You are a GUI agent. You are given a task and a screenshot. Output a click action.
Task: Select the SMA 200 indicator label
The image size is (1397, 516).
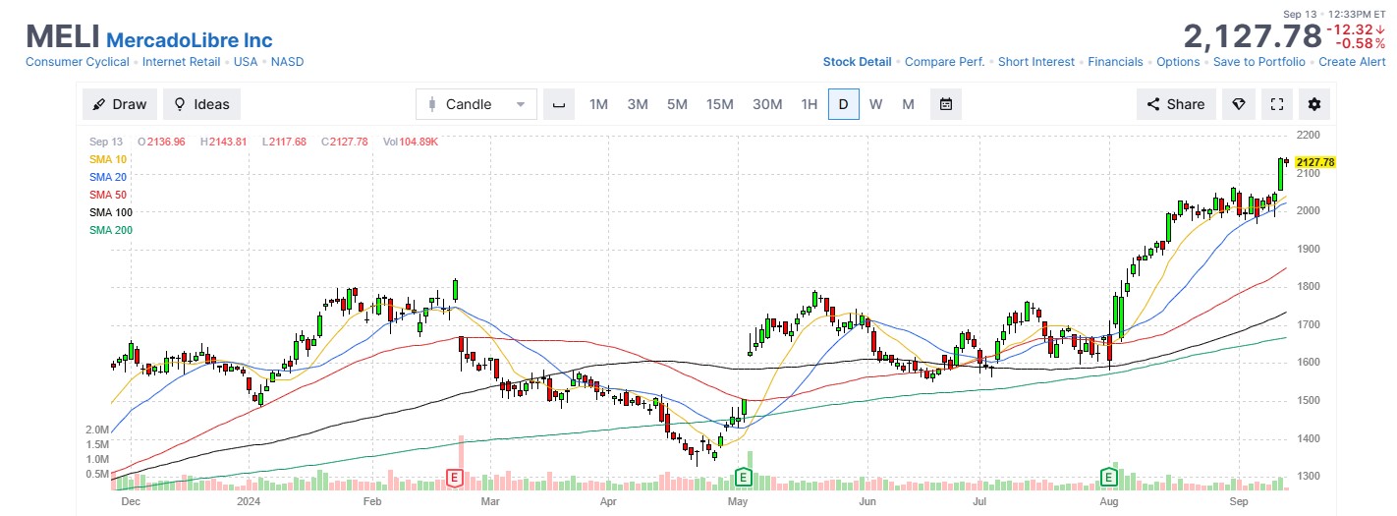111,230
